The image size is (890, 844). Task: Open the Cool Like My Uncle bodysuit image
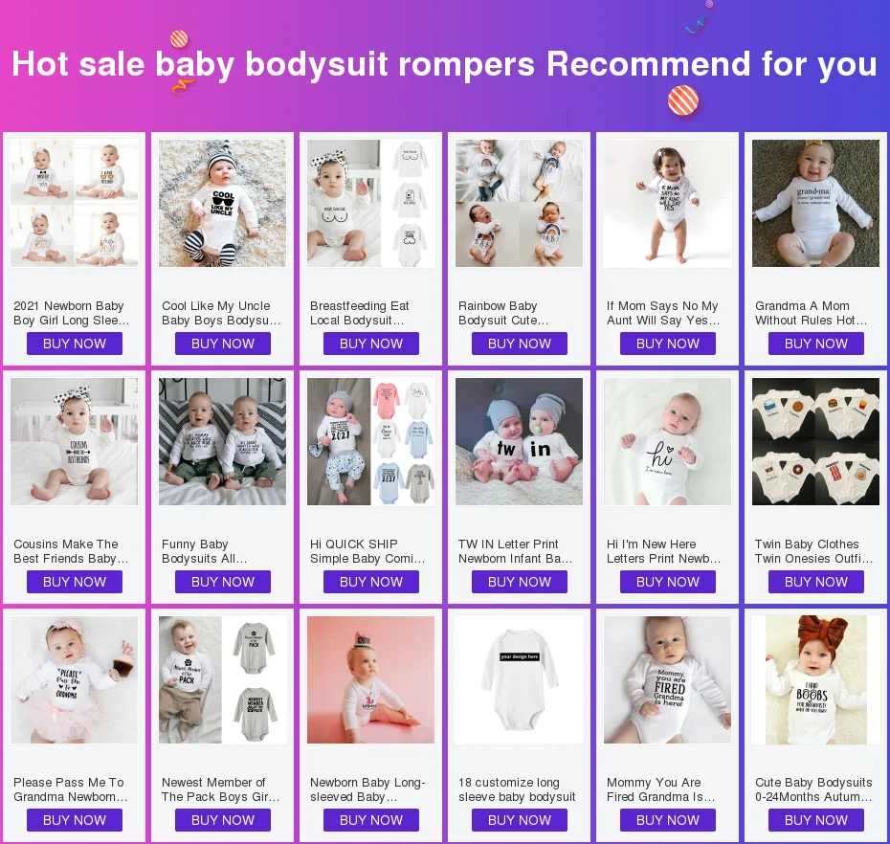[222, 203]
